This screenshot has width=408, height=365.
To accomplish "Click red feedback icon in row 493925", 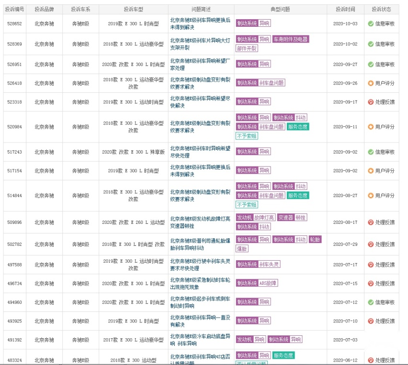I will (371, 321).
